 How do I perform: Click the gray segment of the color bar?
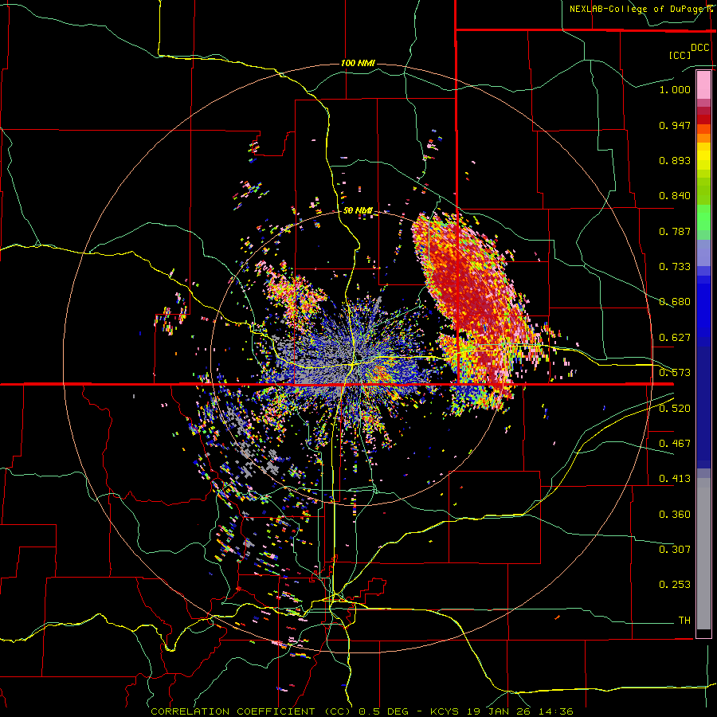(703, 554)
